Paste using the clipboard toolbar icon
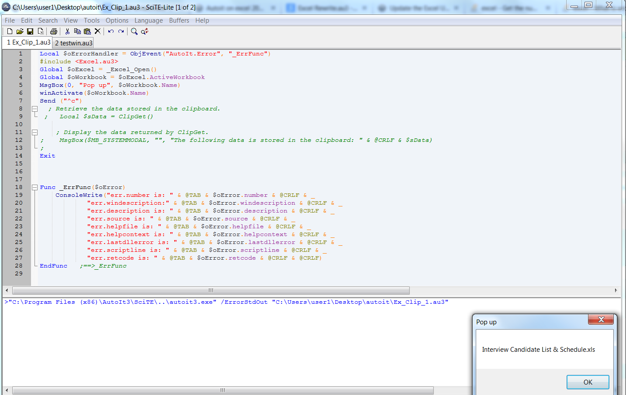The width and height of the screenshot is (626, 395). [x=87, y=31]
